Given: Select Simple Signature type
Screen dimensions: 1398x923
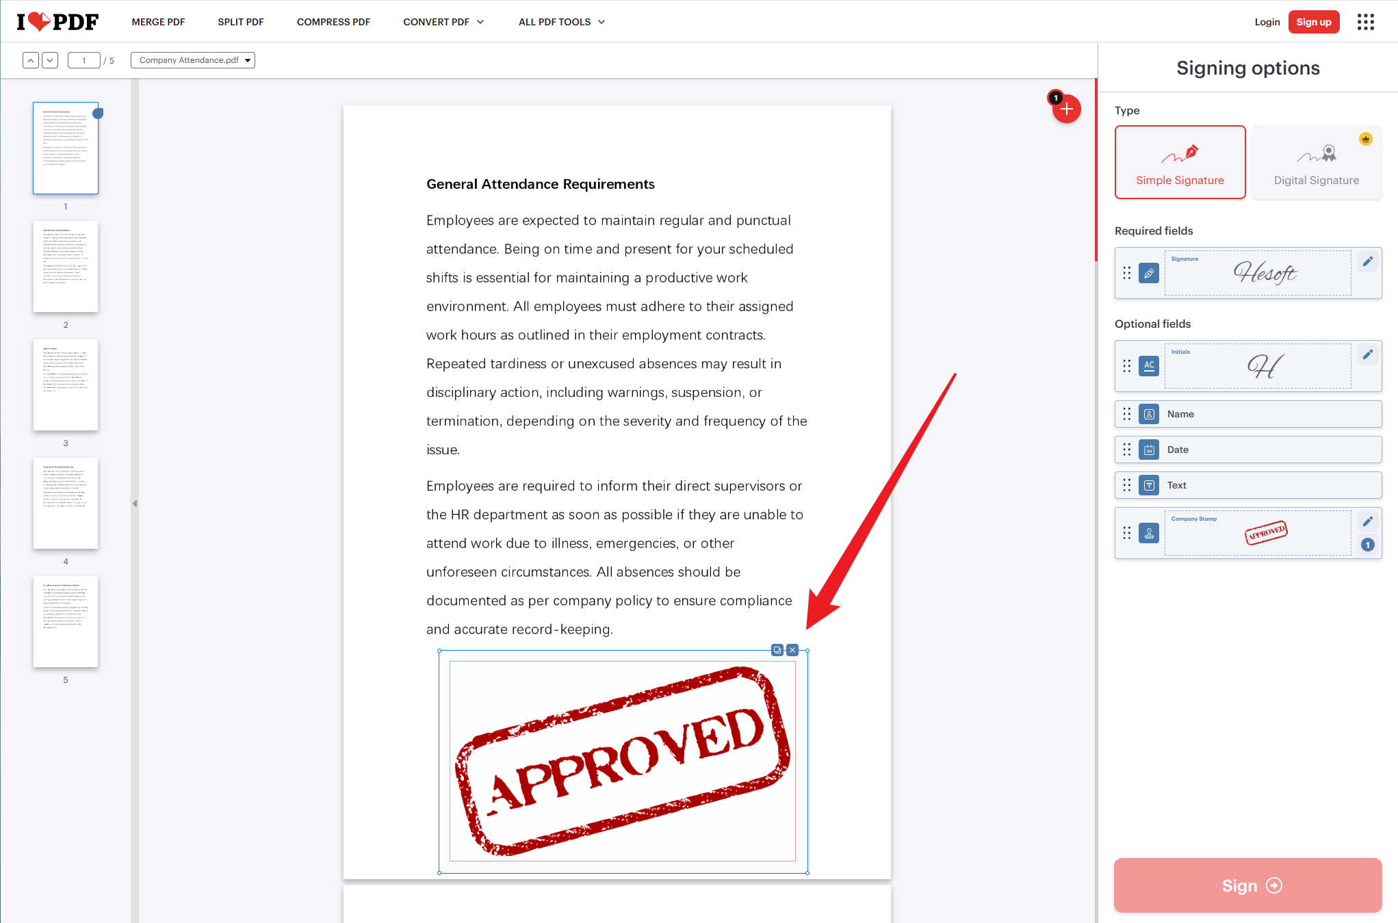Looking at the screenshot, I should coord(1180,162).
